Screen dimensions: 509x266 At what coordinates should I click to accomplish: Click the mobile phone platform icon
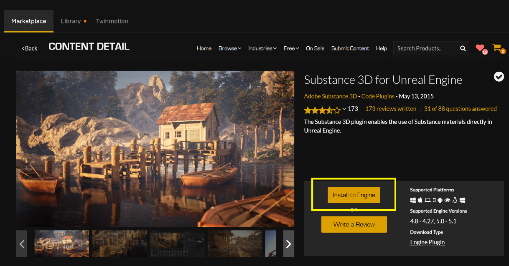(434, 200)
